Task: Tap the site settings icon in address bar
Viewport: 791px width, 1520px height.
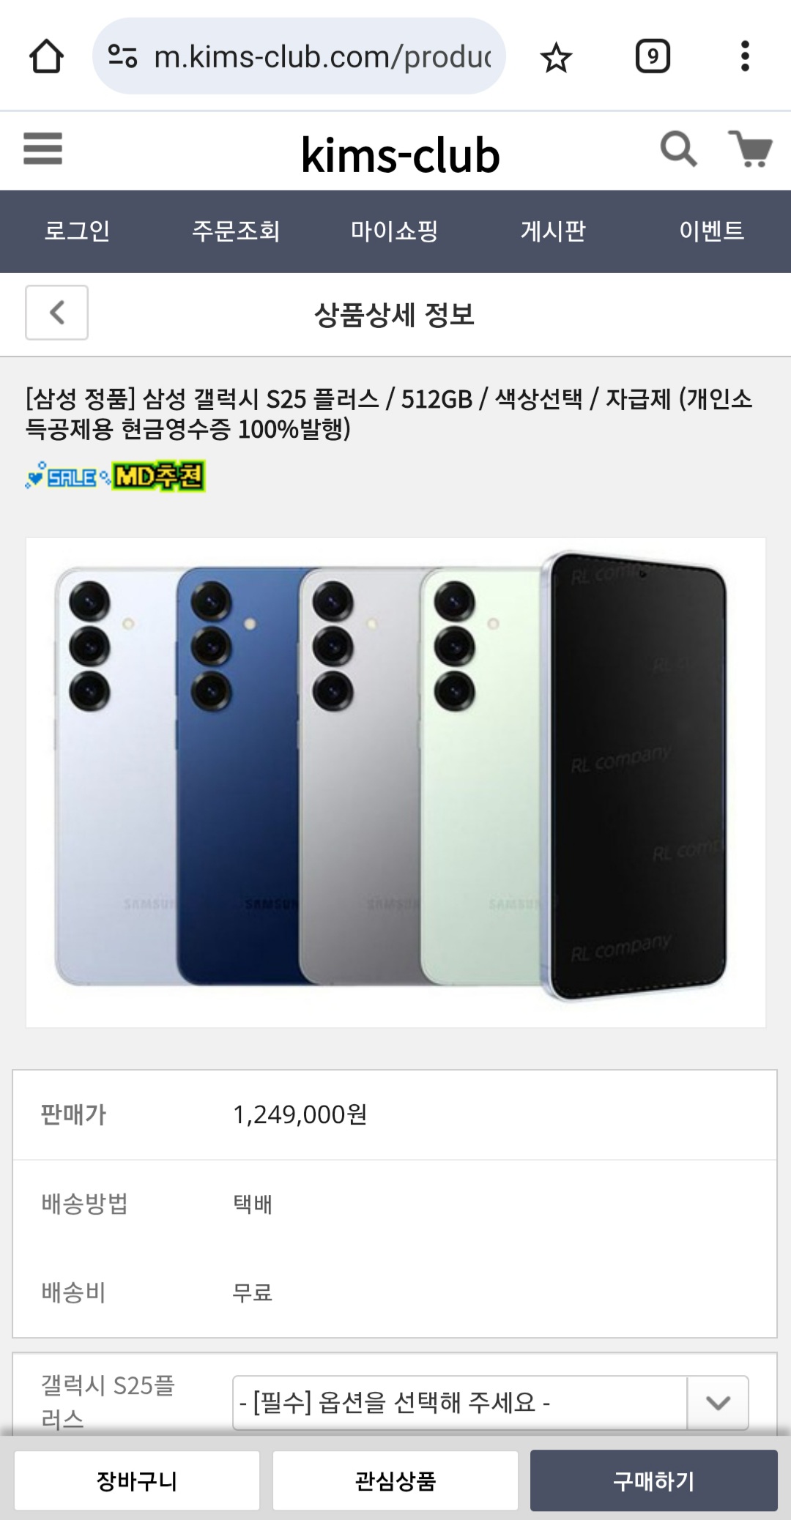Action: [122, 56]
